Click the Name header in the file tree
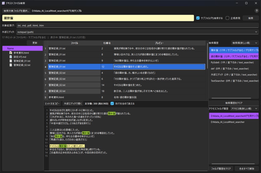Viewport: 261px width, 173px height. point(22,48)
